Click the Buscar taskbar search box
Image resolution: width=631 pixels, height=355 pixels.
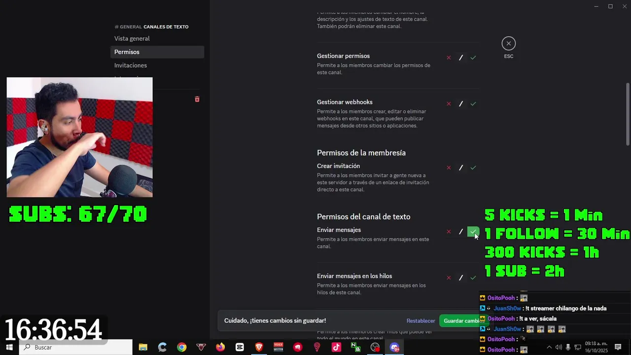click(x=76, y=347)
